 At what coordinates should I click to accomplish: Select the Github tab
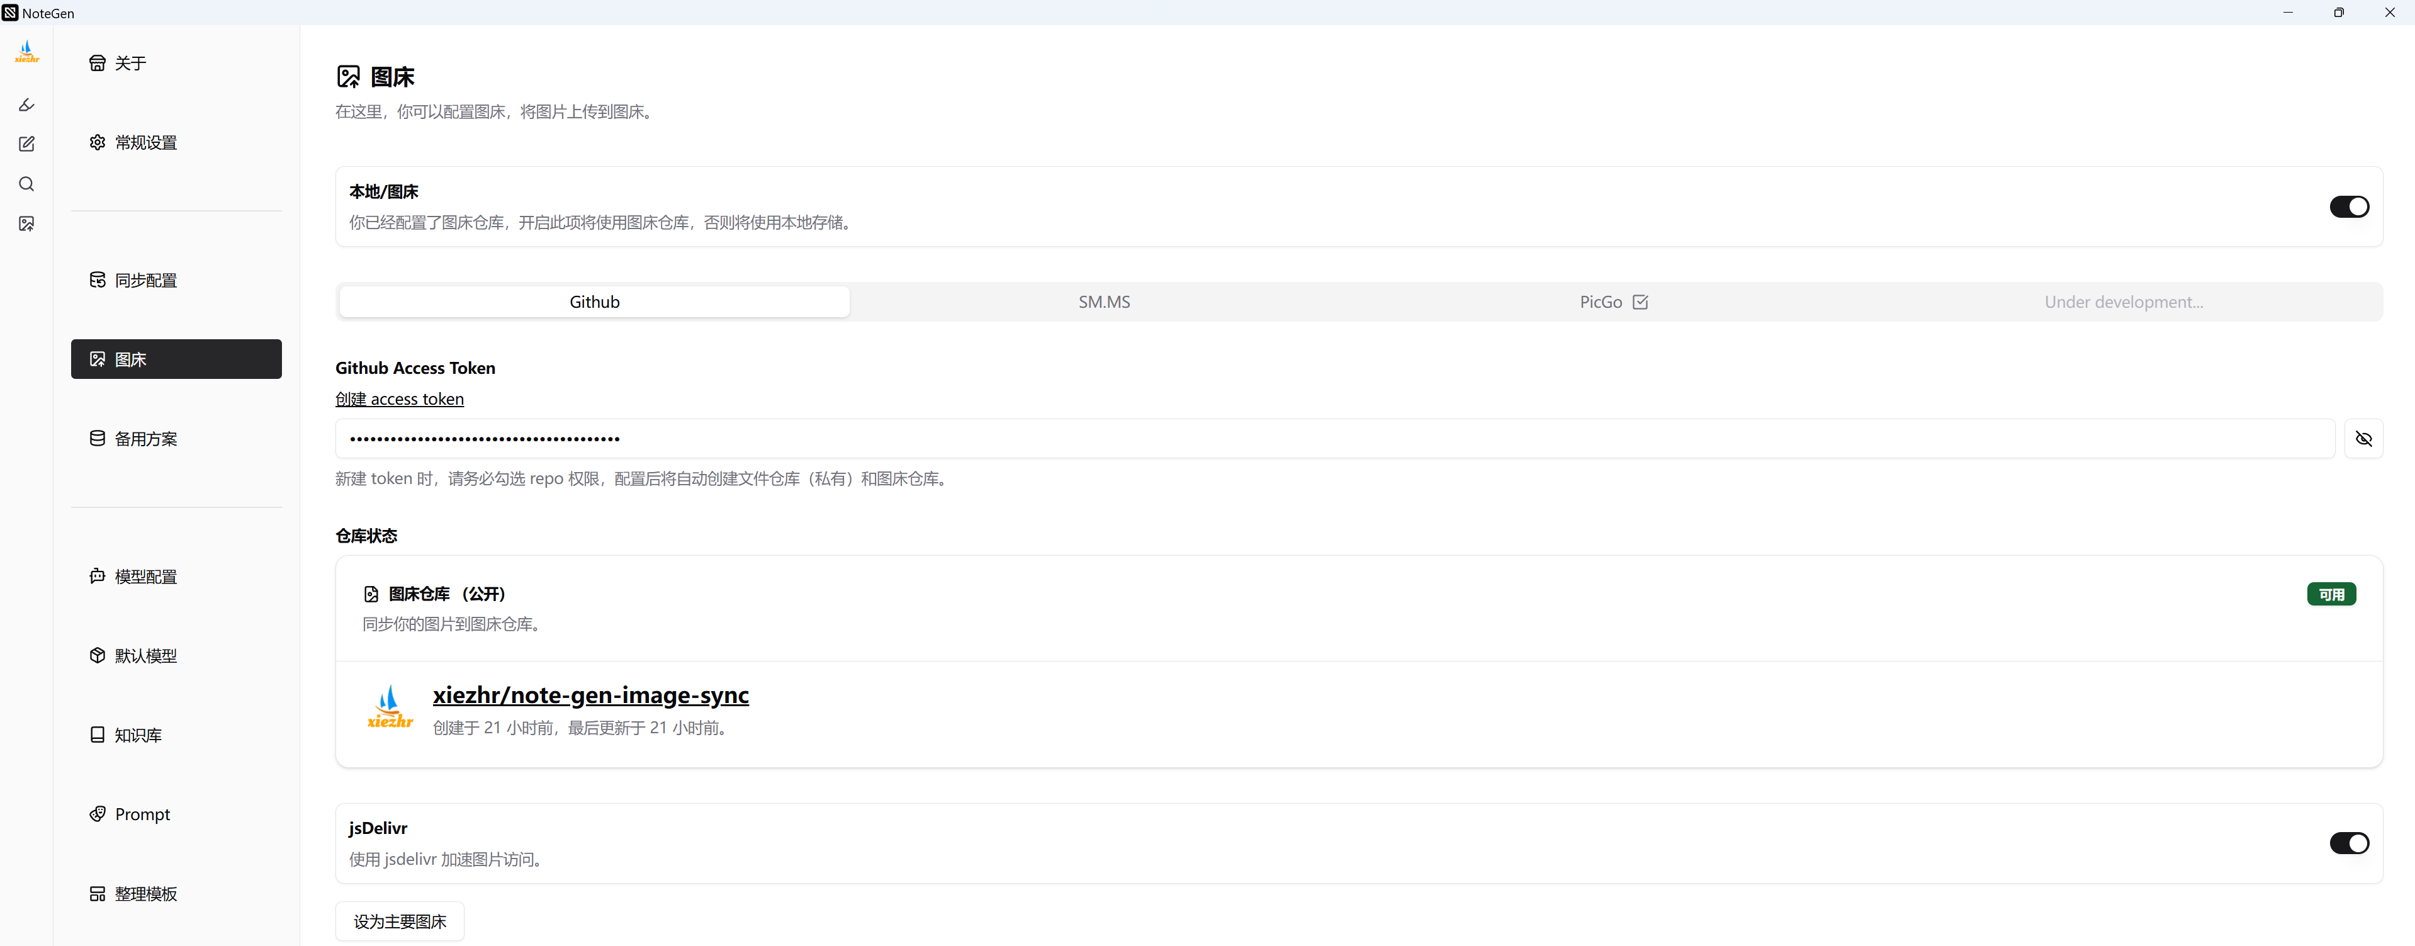pos(594,302)
